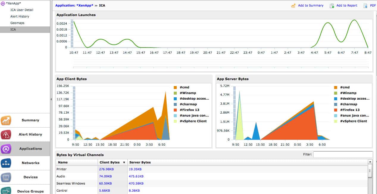Screen dimensions: 377x194
Task: Click the table scrollbar up arrow
Action: point(370,162)
